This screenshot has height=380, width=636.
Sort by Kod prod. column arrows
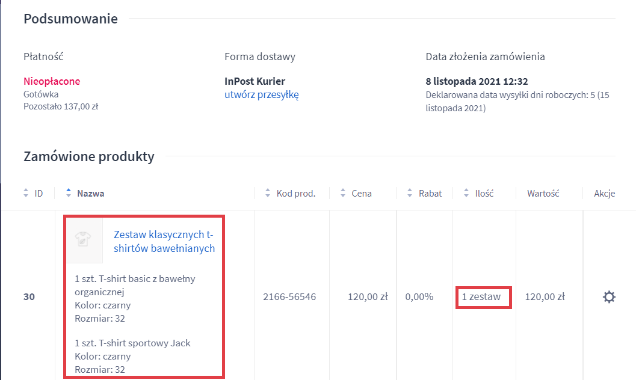(268, 193)
